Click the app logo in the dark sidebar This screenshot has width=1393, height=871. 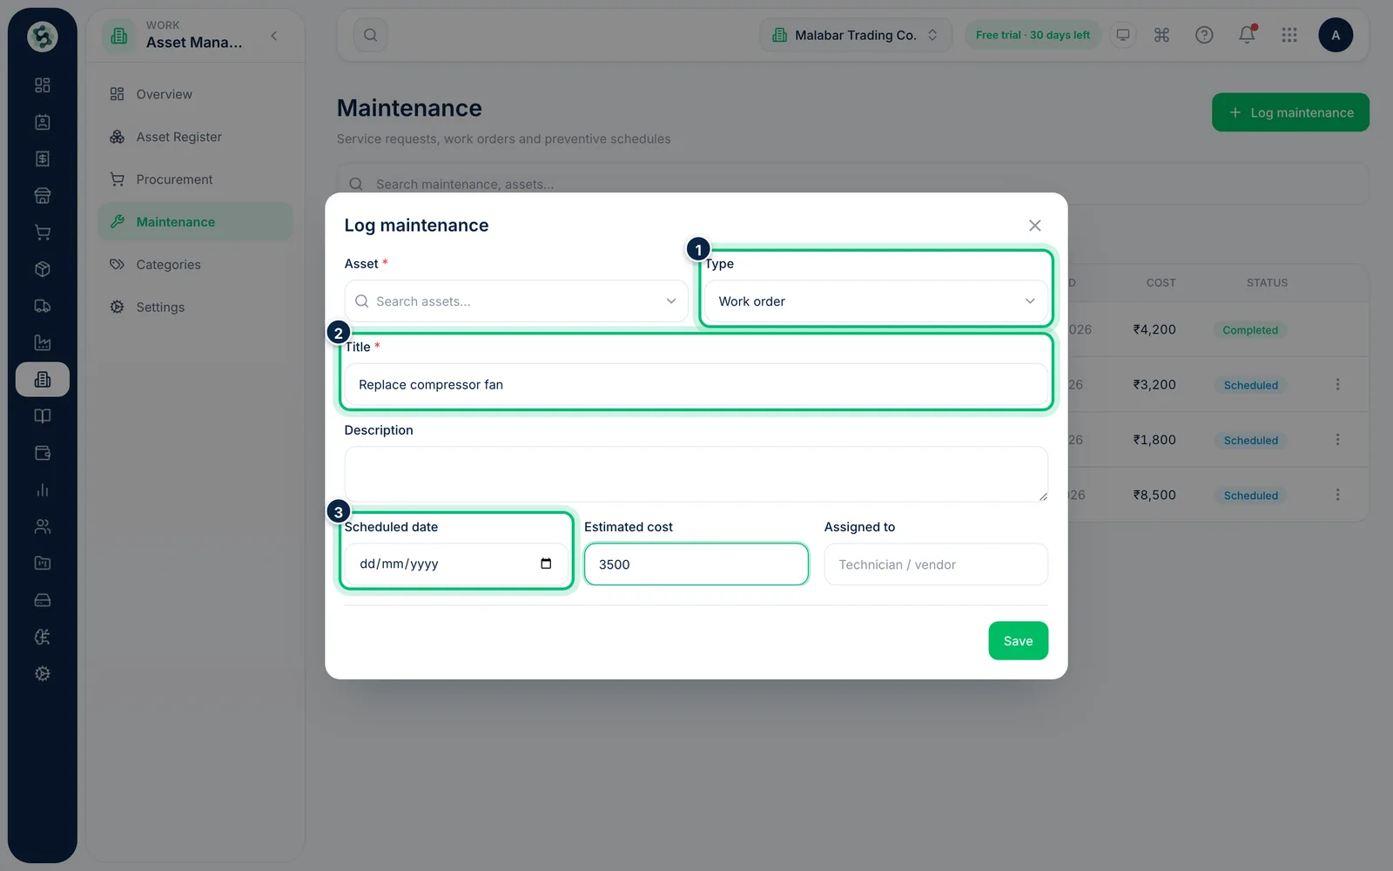(42, 37)
